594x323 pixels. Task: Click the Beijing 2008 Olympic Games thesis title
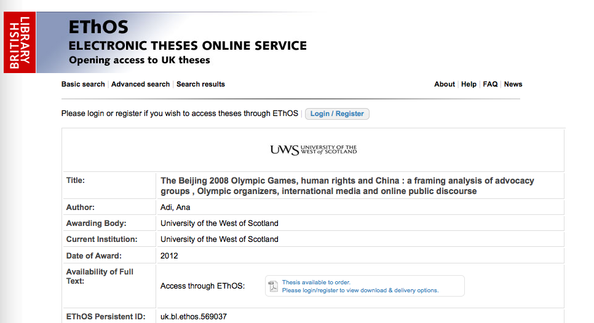click(x=347, y=185)
